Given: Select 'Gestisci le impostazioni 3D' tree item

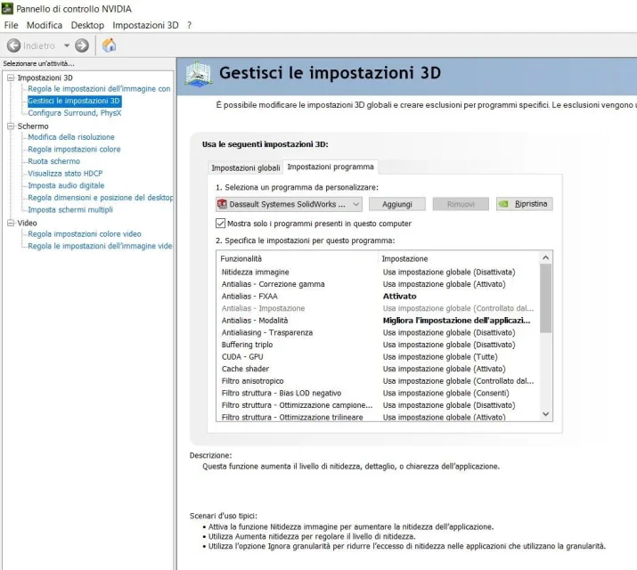Looking at the screenshot, I should tap(74, 101).
